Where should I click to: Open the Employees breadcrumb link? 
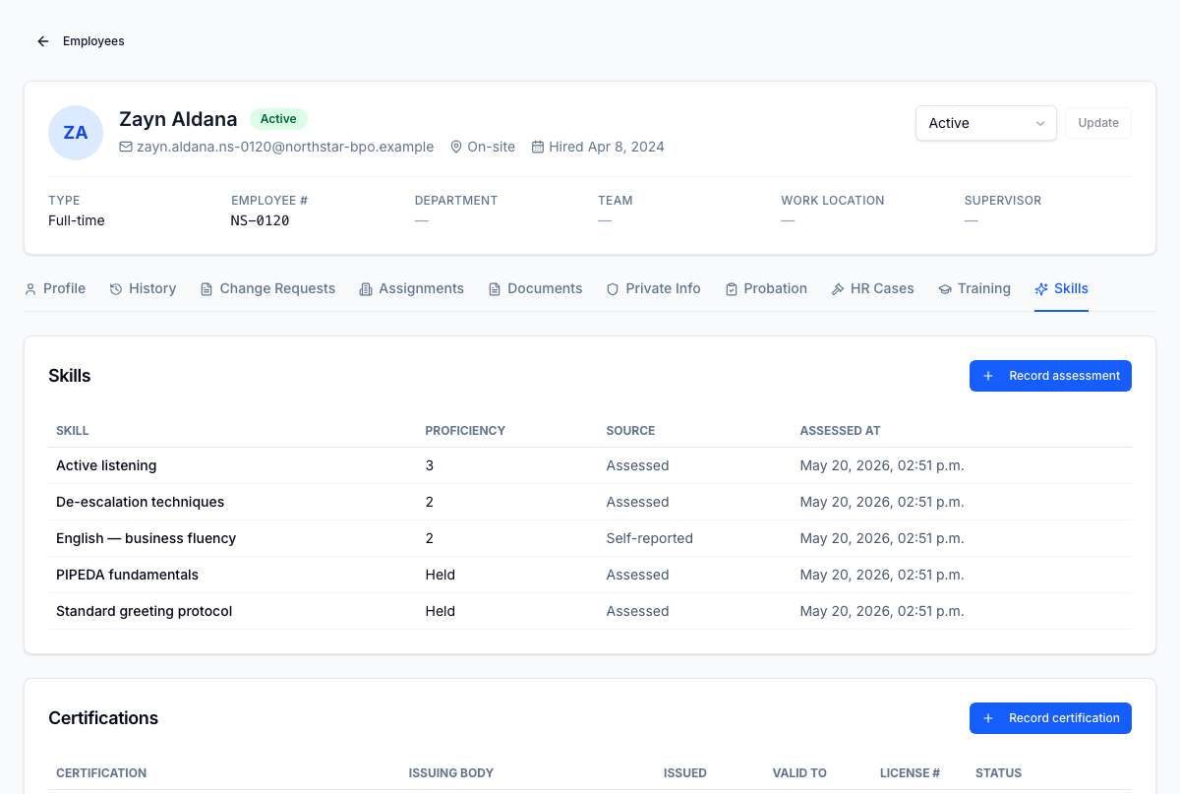[93, 41]
